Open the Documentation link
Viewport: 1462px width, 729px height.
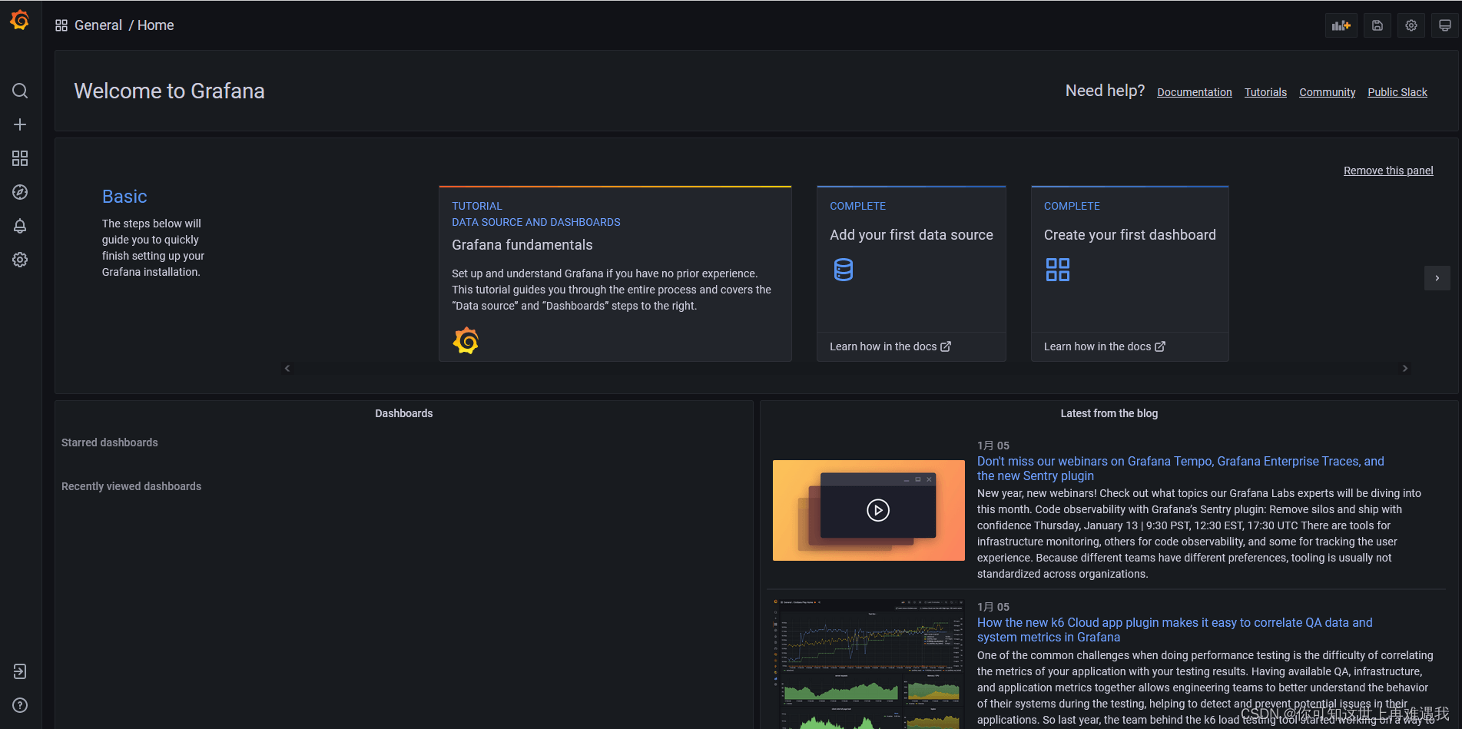pyautogui.click(x=1195, y=92)
